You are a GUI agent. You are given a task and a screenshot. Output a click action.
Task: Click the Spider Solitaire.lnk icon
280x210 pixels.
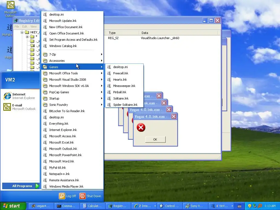click(109, 105)
